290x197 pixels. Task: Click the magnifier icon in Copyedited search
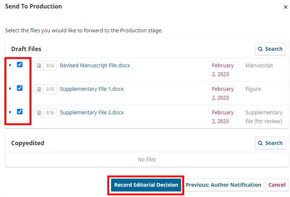pyautogui.click(x=260, y=143)
